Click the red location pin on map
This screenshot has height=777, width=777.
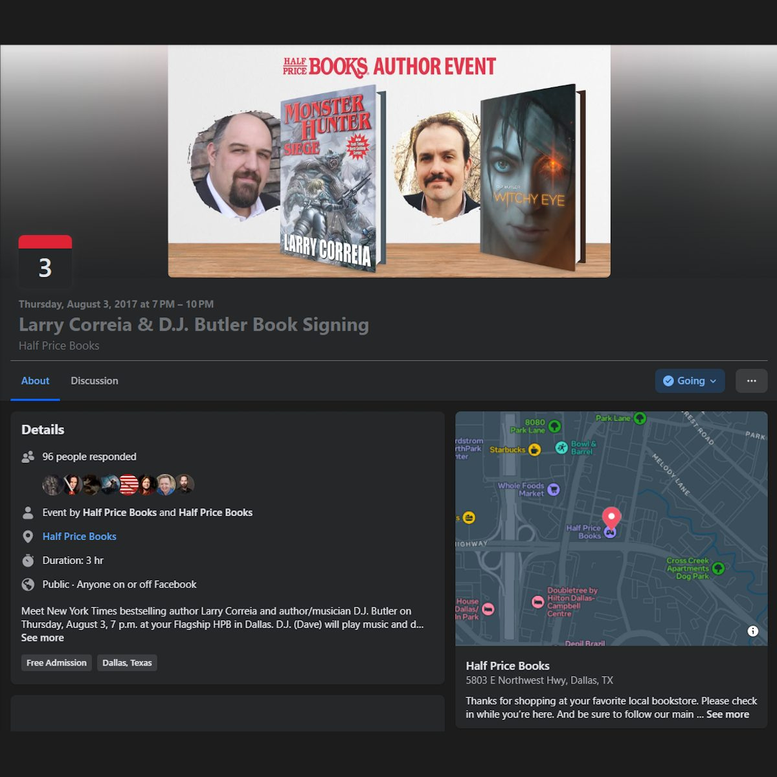611,518
